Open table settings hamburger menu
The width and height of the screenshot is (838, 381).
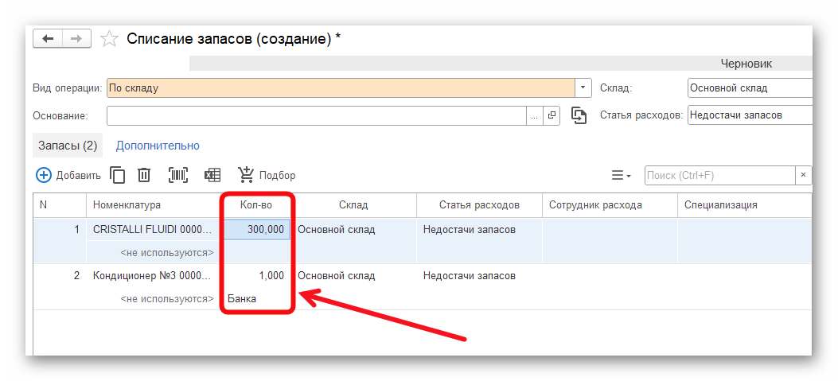(x=621, y=175)
